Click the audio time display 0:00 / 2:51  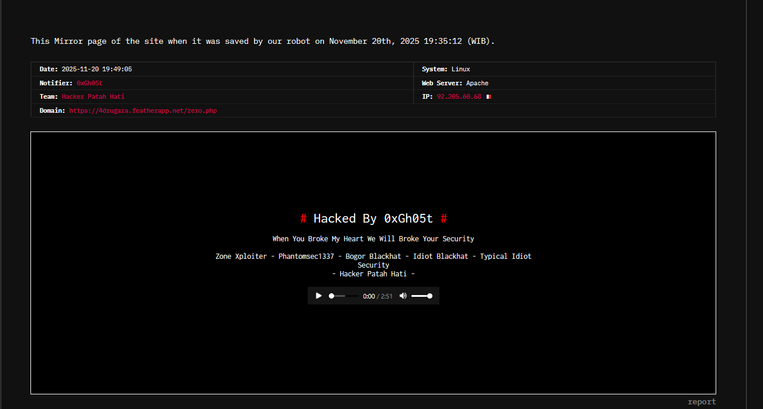coord(377,296)
